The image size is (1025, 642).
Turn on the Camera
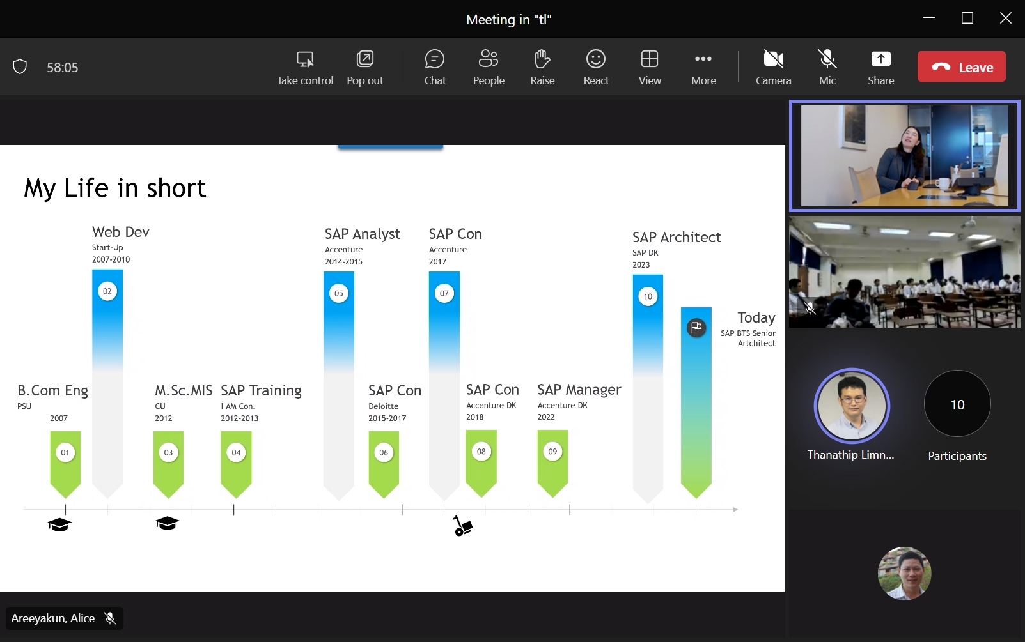(x=773, y=67)
